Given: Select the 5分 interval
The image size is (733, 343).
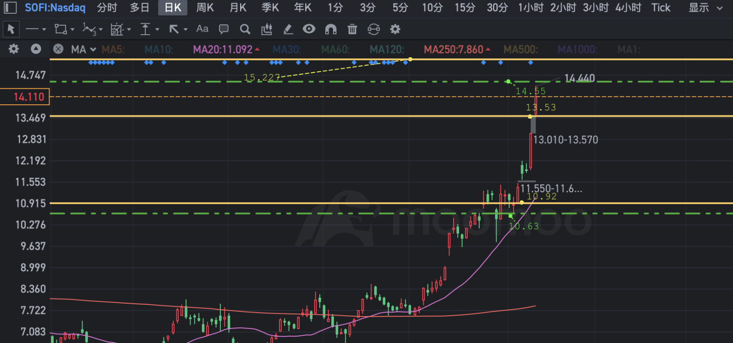Looking at the screenshot, I should (400, 8).
